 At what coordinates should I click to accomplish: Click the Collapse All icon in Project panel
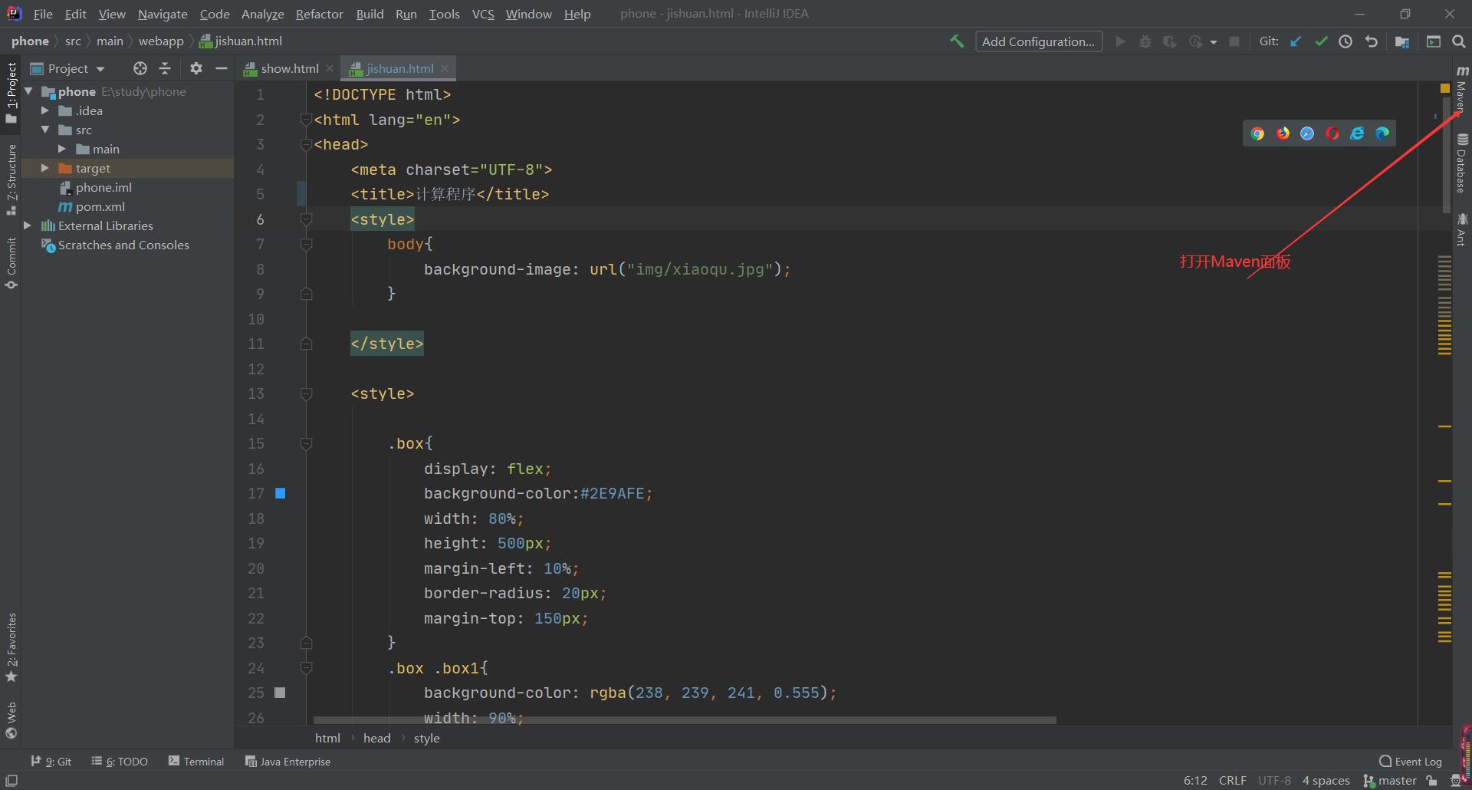pyautogui.click(x=165, y=68)
